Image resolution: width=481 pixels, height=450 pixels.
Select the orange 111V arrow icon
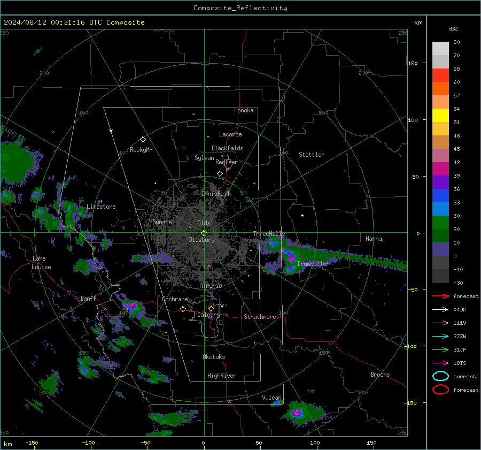click(x=440, y=323)
